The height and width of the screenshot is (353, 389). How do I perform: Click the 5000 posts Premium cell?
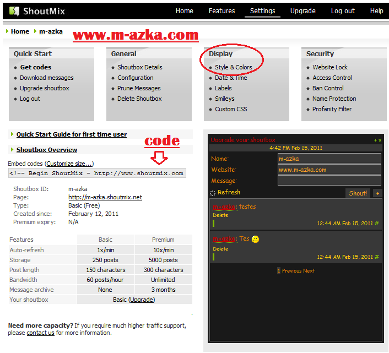[x=163, y=260]
